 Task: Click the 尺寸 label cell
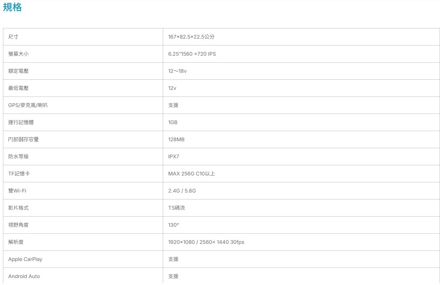(13, 37)
